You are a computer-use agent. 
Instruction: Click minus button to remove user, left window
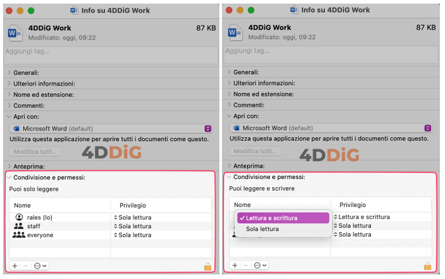[26, 266]
